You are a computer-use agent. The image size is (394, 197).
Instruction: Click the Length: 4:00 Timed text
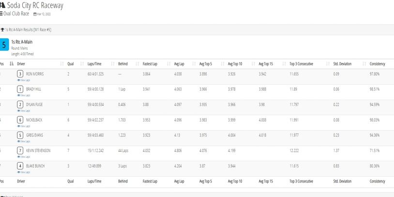22,54
